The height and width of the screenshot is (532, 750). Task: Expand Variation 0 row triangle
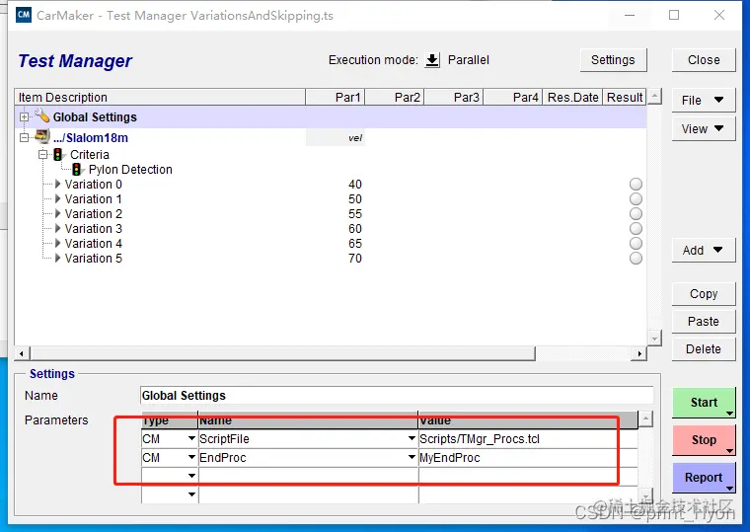pos(58,184)
